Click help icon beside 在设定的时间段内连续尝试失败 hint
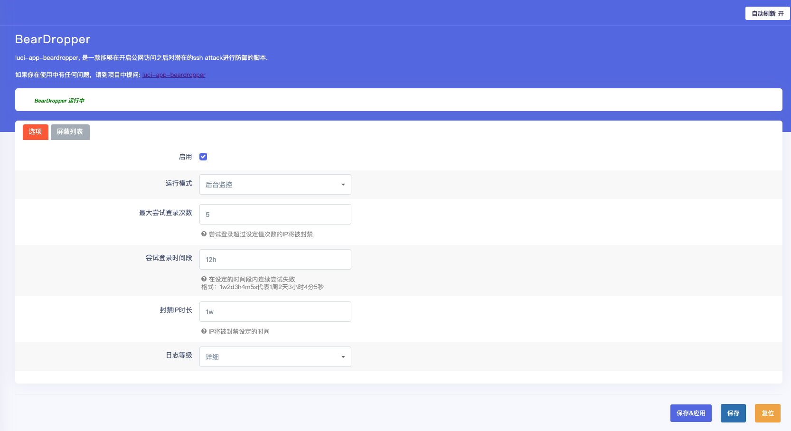791x431 pixels. click(204, 279)
